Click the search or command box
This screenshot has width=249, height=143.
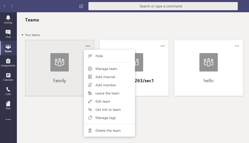click(x=163, y=6)
